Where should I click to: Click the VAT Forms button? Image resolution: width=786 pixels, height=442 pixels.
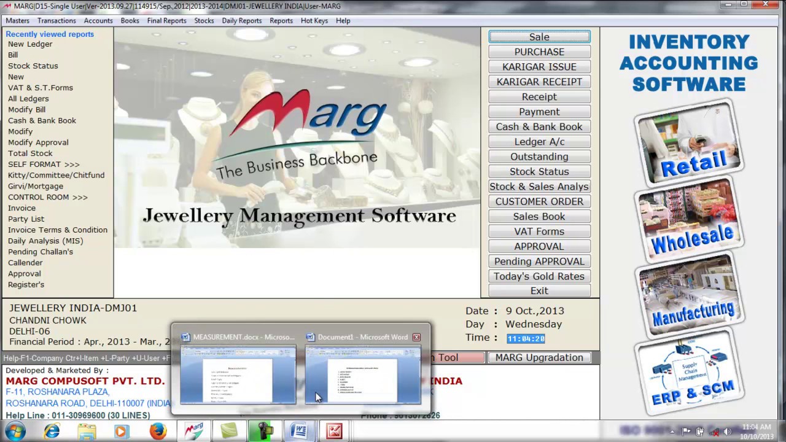click(539, 231)
